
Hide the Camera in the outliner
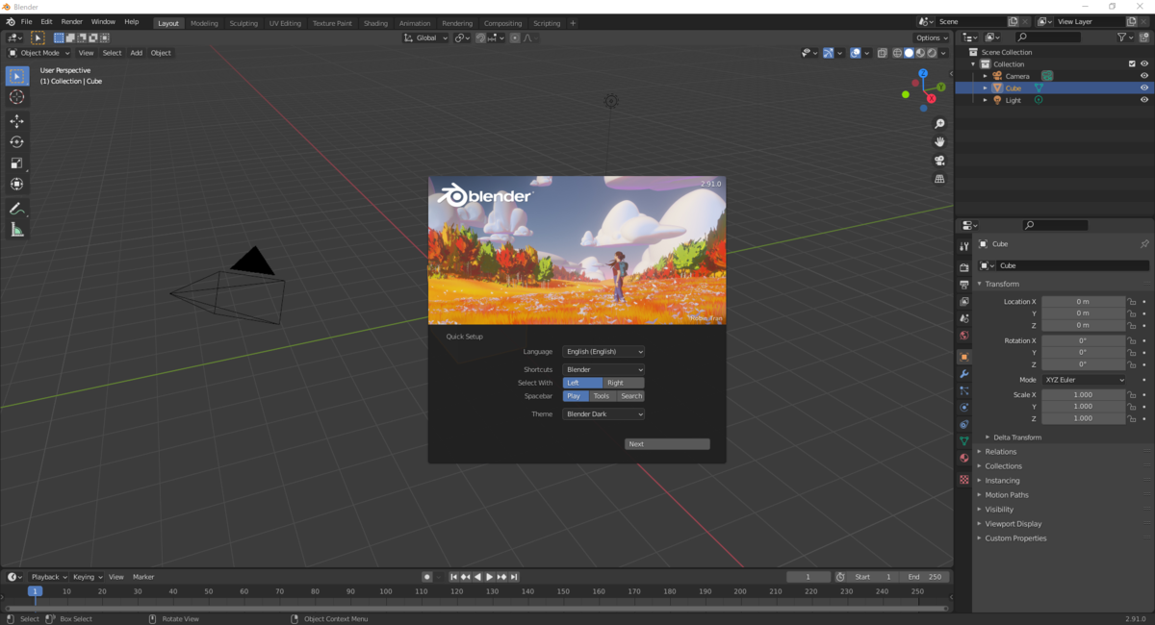click(1144, 76)
